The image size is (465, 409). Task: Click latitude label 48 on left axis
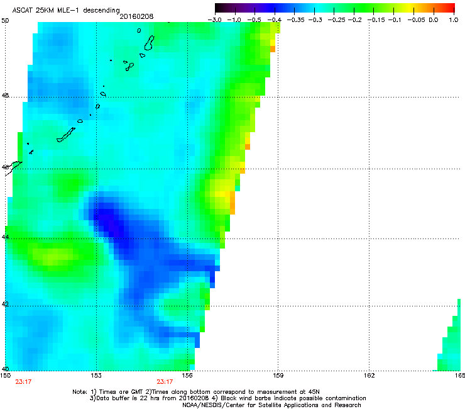pyautogui.click(x=5, y=96)
